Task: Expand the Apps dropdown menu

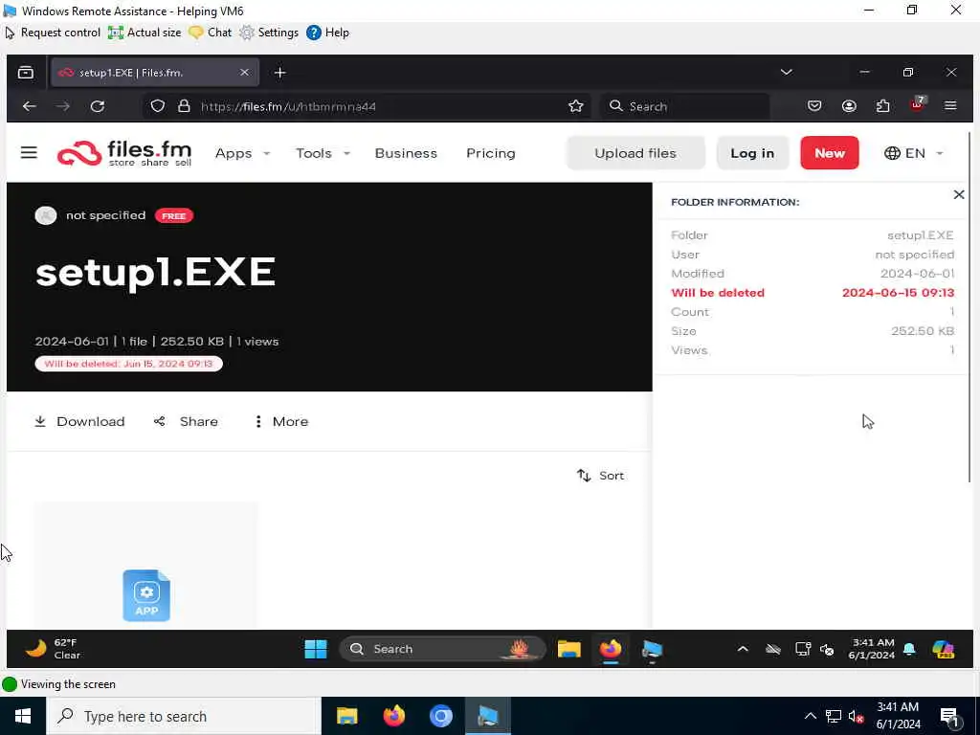Action: [242, 153]
